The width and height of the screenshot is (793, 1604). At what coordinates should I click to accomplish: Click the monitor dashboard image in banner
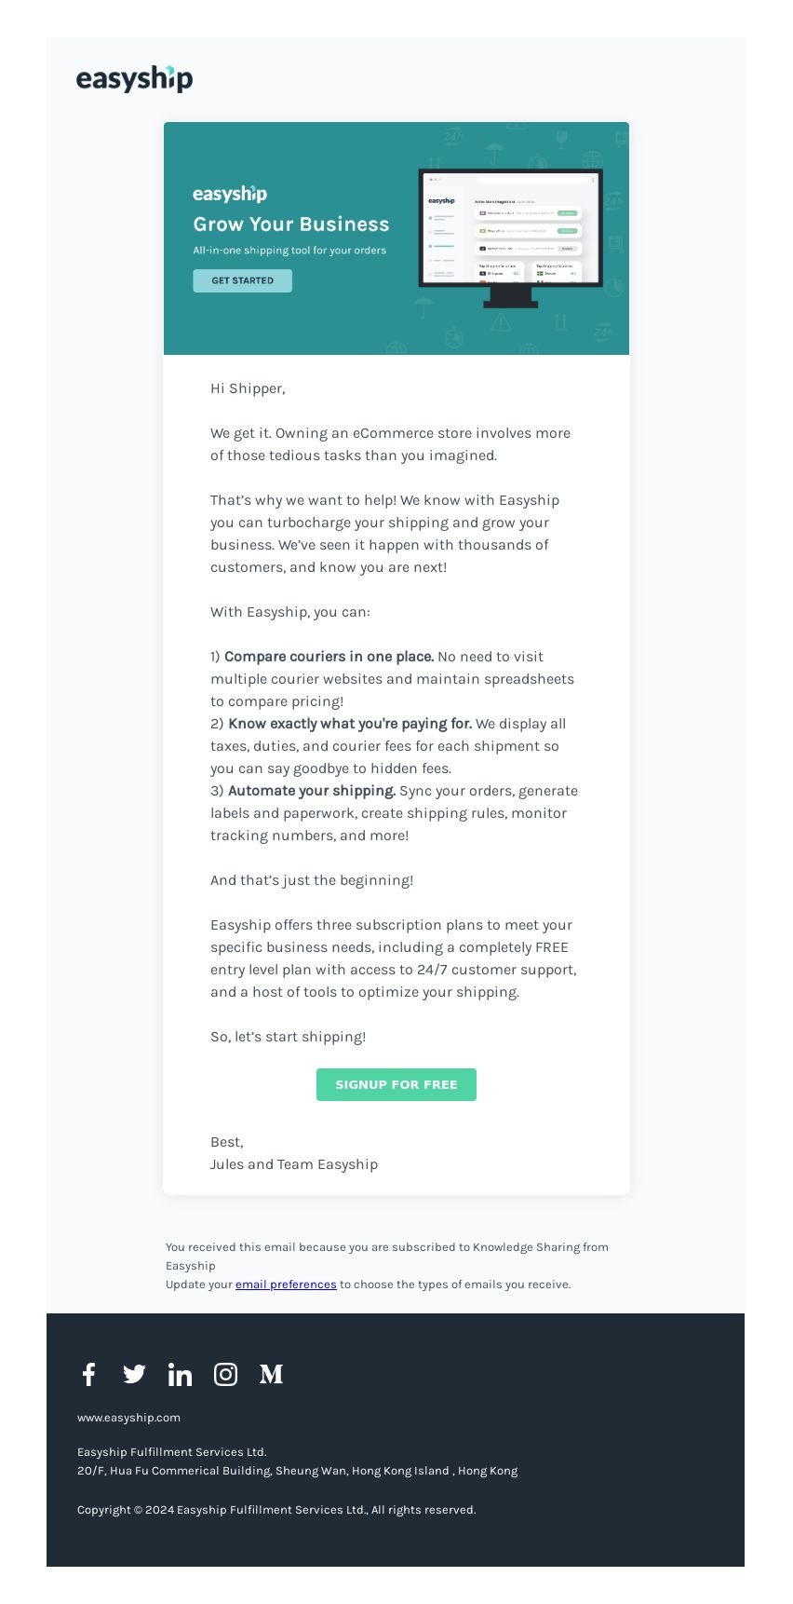[510, 238]
